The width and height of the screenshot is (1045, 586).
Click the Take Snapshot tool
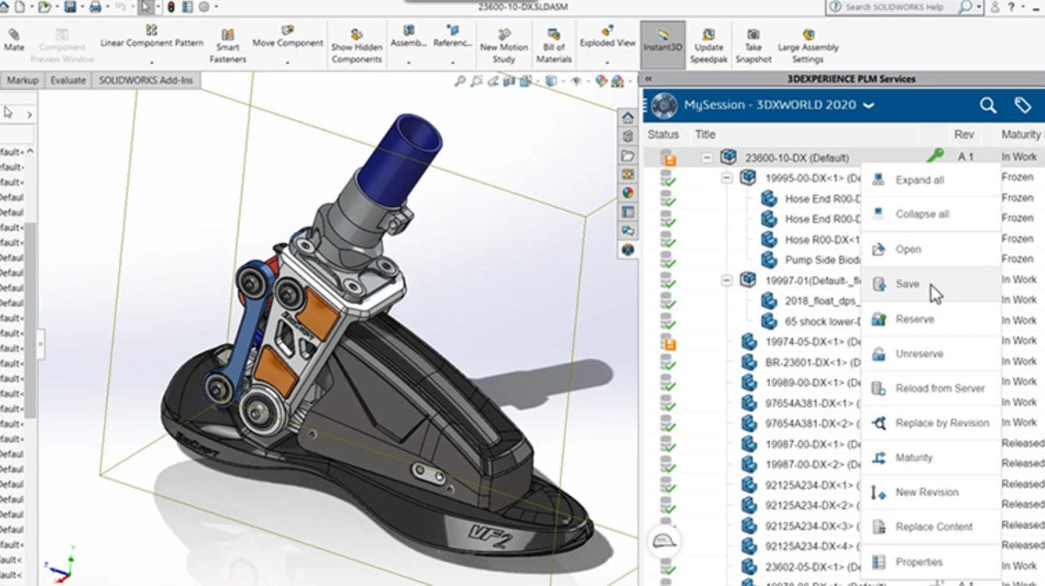752,40
